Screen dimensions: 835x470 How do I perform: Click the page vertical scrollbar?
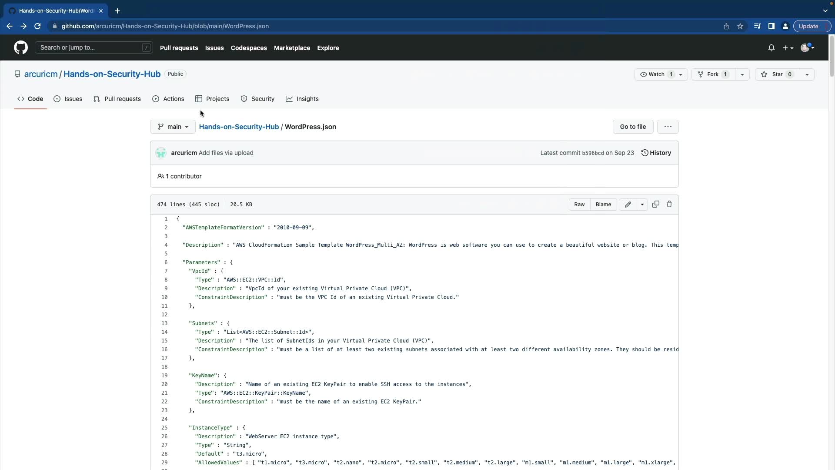point(832,57)
